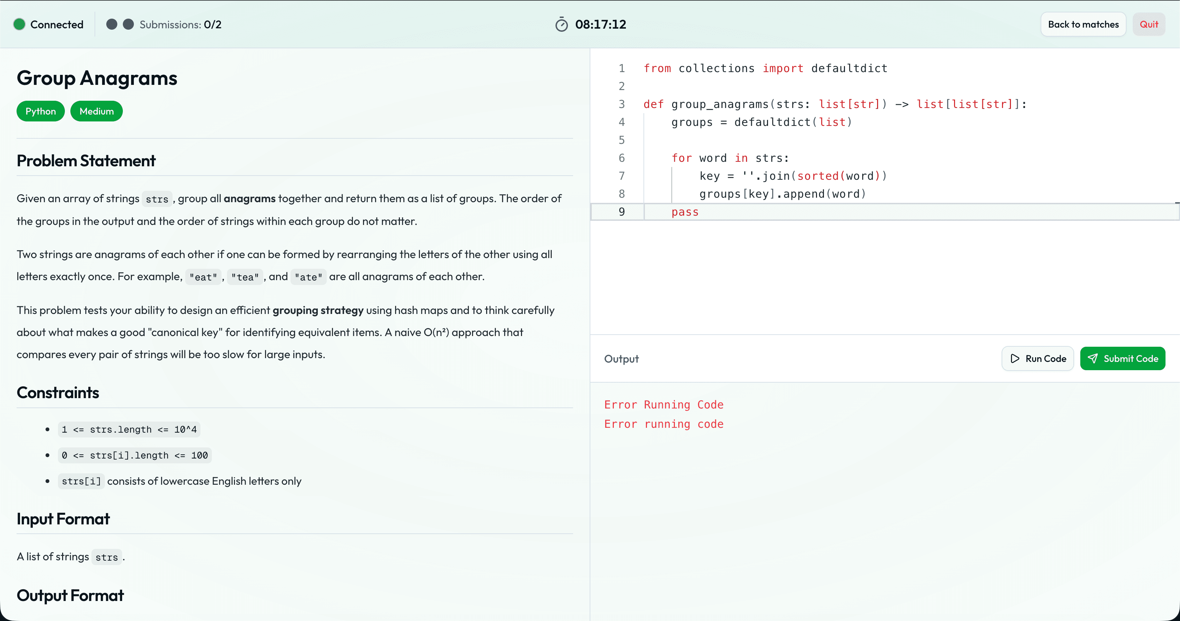This screenshot has height=621, width=1180.
Task: Click the green Connected status indicator
Action: 19,24
